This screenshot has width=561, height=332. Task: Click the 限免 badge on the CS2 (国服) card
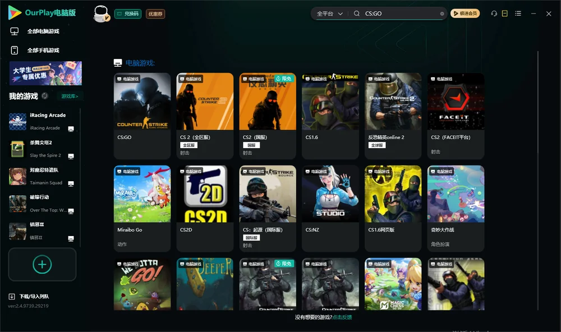point(284,79)
